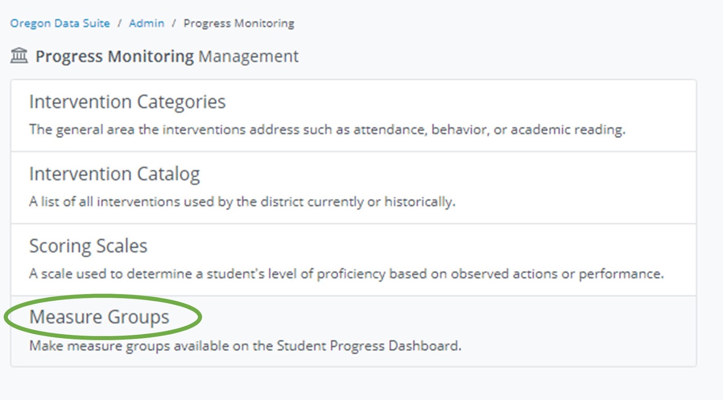
Task: Open the Intervention Categories section
Action: coord(127,102)
